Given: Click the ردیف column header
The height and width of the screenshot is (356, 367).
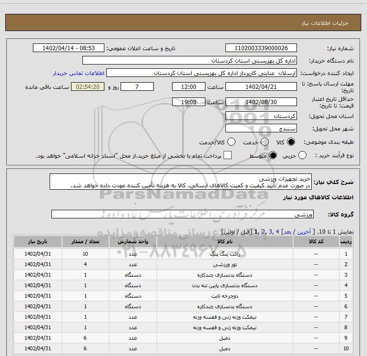Looking at the screenshot, I should (346, 241).
